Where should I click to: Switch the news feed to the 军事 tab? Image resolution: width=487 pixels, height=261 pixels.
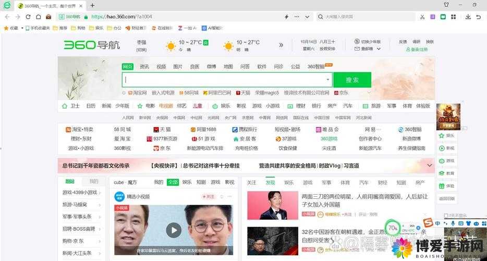tap(326, 183)
